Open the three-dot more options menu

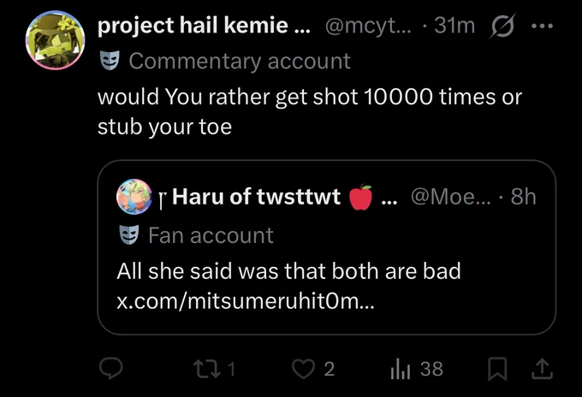coord(543,26)
